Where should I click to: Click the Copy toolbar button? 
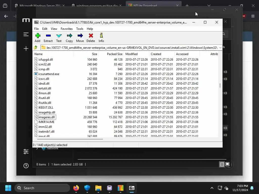click(69, 38)
